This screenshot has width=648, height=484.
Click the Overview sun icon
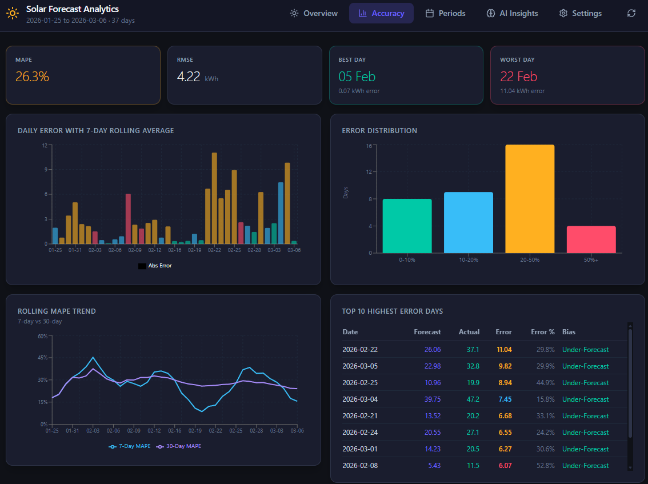[x=294, y=13]
